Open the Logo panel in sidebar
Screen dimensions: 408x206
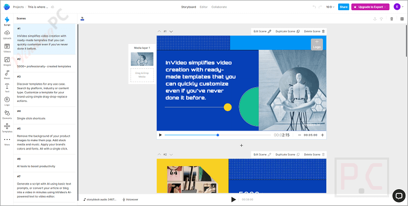point(7,101)
